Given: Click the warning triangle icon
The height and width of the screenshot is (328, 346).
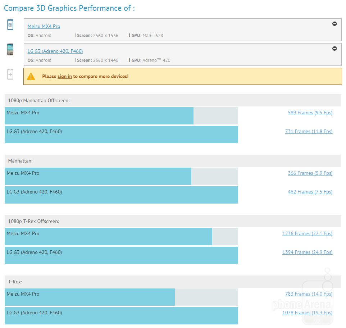Looking at the screenshot, I should [x=31, y=76].
